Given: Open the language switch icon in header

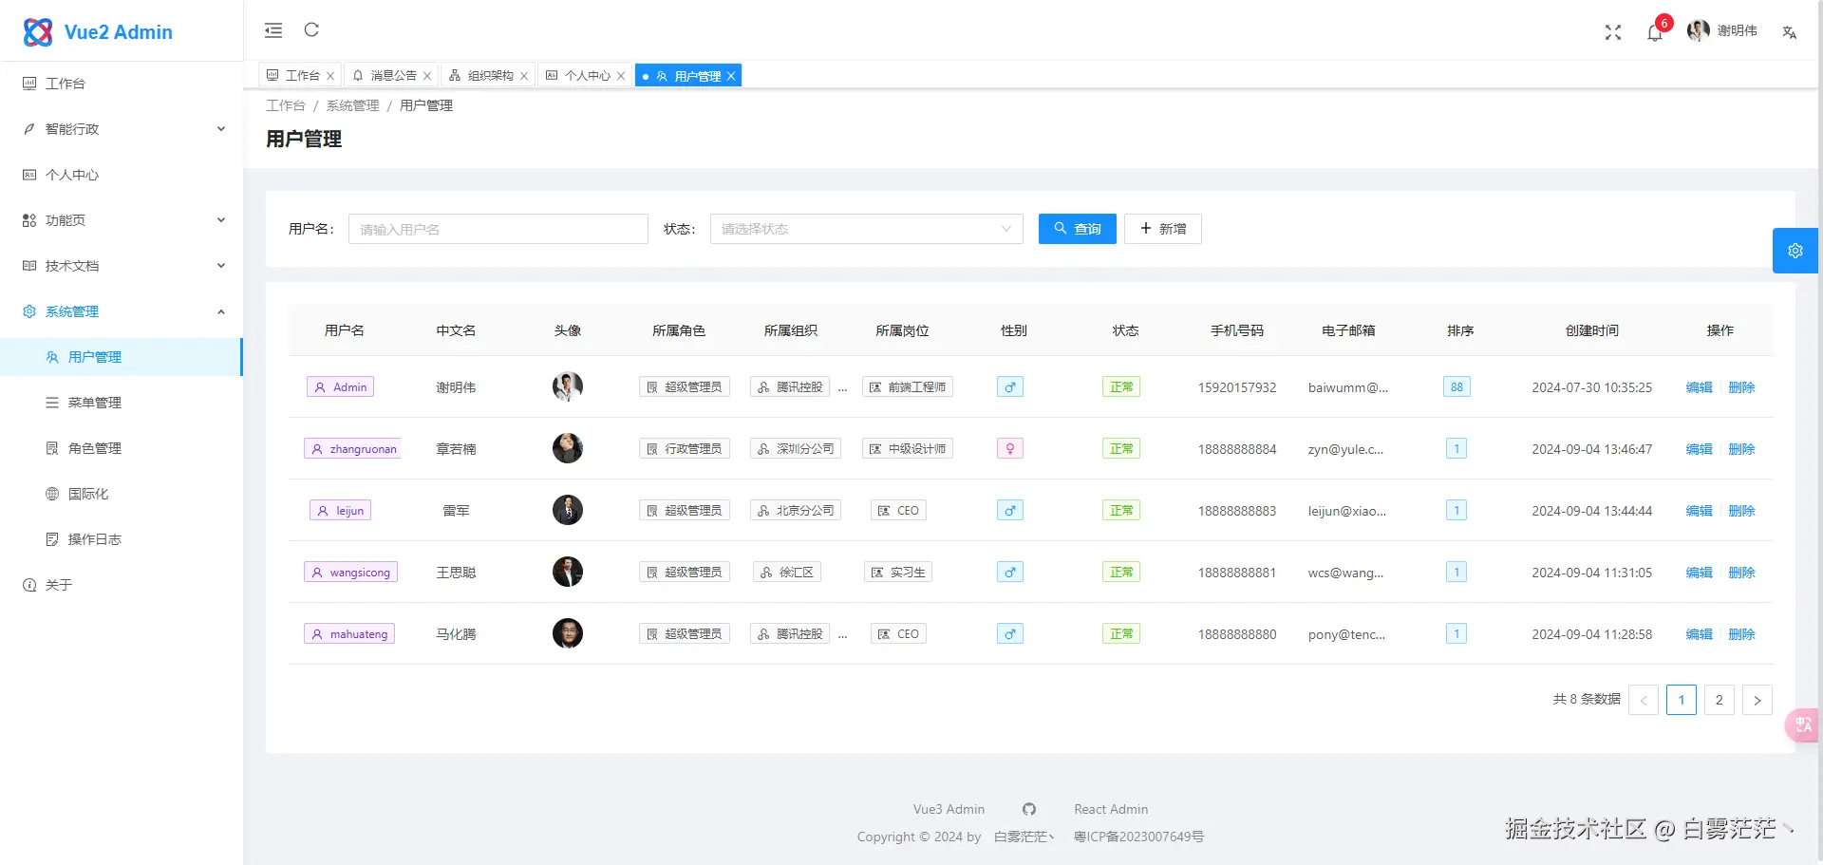Looking at the screenshot, I should click(1790, 32).
